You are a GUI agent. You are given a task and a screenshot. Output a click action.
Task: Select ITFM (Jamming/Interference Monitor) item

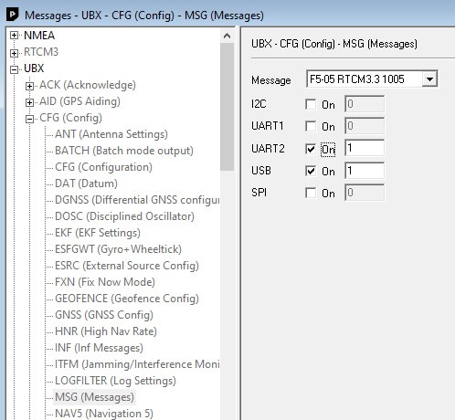[x=137, y=364]
